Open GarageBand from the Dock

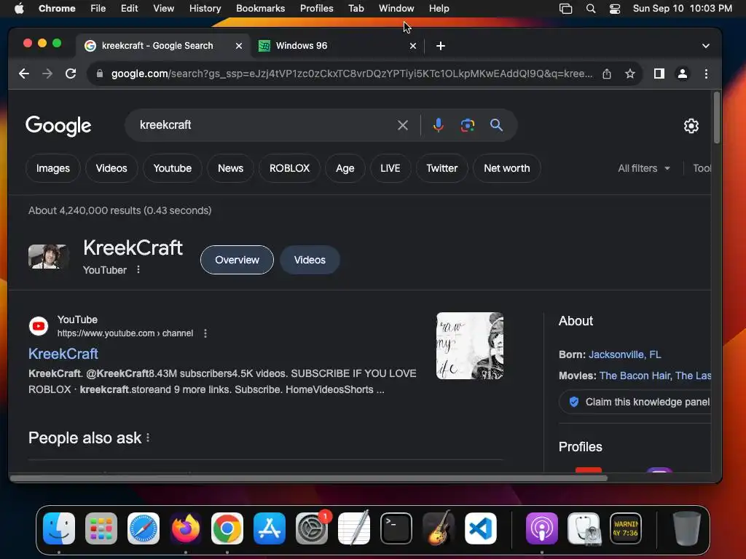coord(438,528)
